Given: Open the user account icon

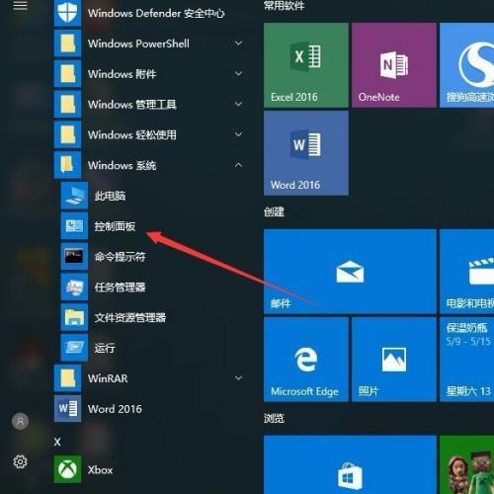Looking at the screenshot, I should tap(20, 421).
